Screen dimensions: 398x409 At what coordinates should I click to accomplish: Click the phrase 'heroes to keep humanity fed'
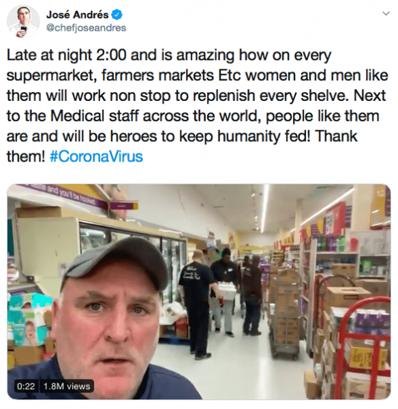210,136
